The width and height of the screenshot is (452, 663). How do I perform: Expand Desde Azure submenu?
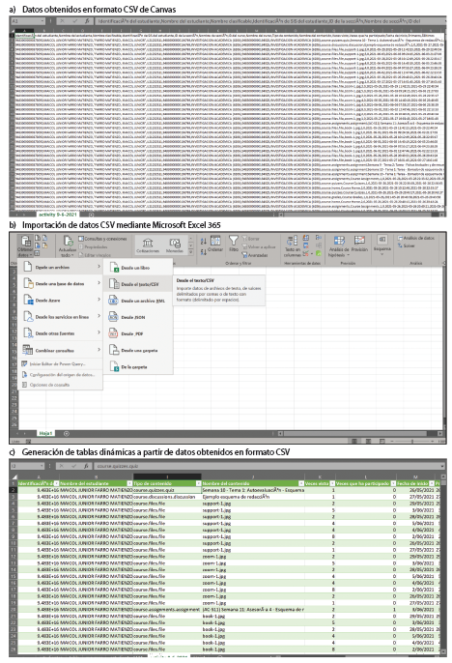62,301
